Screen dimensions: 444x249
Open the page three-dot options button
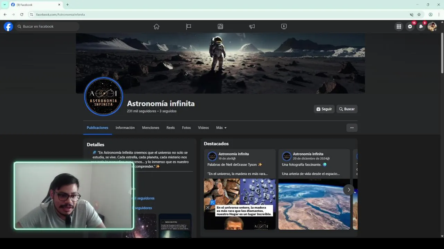pyautogui.click(x=352, y=128)
